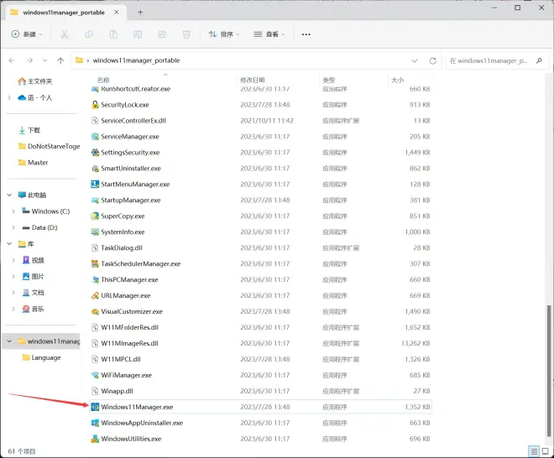
Task: Select the URLManager.exe icon
Action: pyautogui.click(x=95, y=295)
